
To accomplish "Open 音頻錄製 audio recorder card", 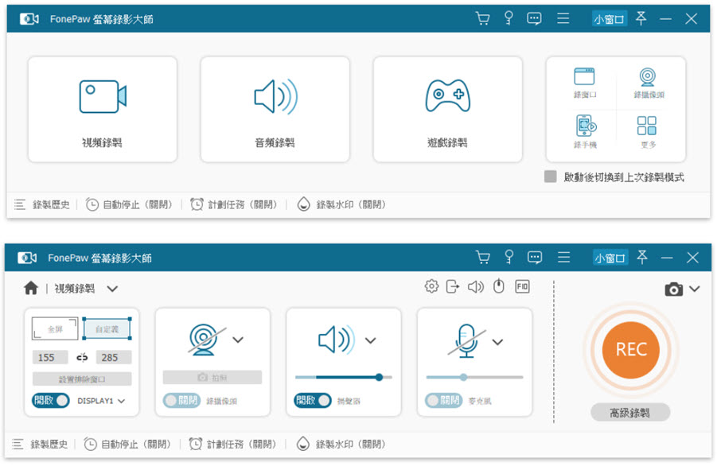I will tap(275, 110).
